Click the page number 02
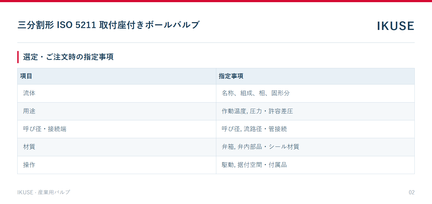This screenshot has height=204, width=432. tap(411, 192)
